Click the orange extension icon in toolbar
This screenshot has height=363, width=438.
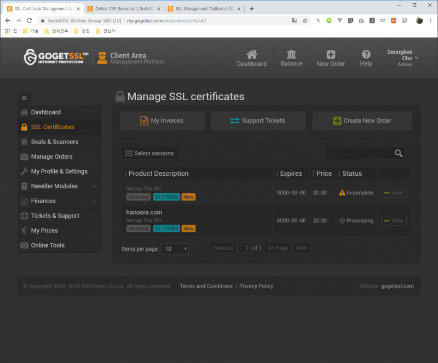coord(393,20)
